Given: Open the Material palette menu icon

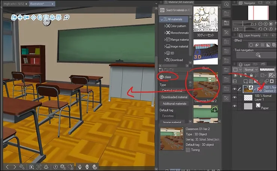Looking at the screenshot, I should pos(161,2).
